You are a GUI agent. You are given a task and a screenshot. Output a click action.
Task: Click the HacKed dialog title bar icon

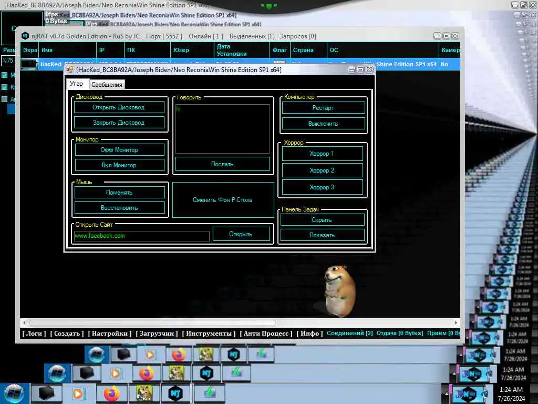click(x=70, y=70)
